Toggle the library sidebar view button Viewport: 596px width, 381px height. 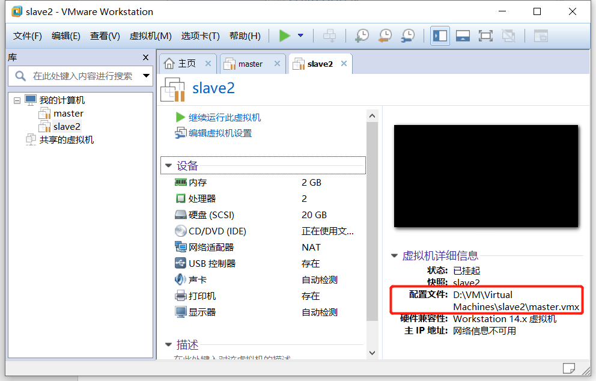[440, 36]
